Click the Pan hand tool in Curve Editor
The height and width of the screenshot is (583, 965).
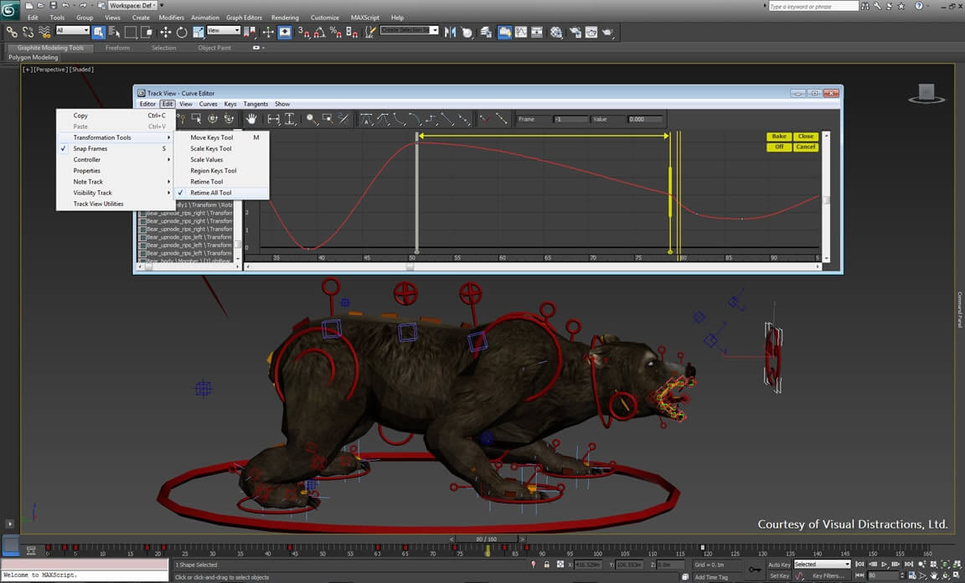[x=251, y=119]
